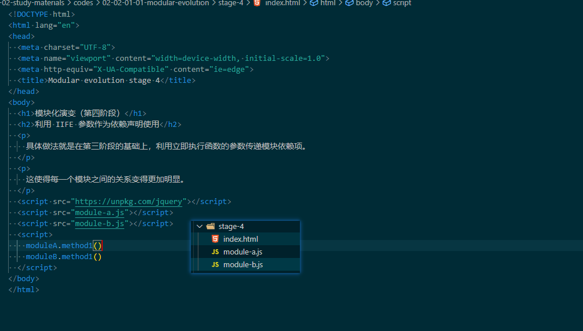
Task: Click the closing </html> tag
Action: [x=24, y=289]
